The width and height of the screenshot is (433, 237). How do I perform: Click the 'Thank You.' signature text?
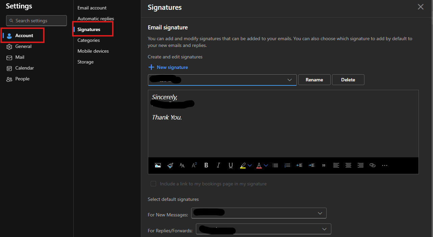tap(167, 117)
